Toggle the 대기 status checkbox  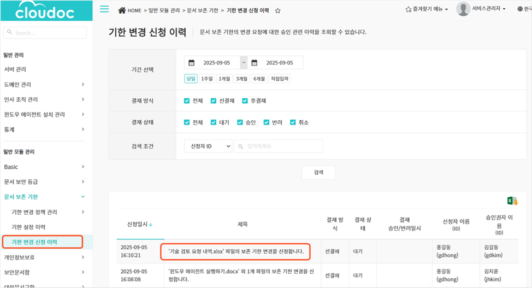[x=214, y=122]
